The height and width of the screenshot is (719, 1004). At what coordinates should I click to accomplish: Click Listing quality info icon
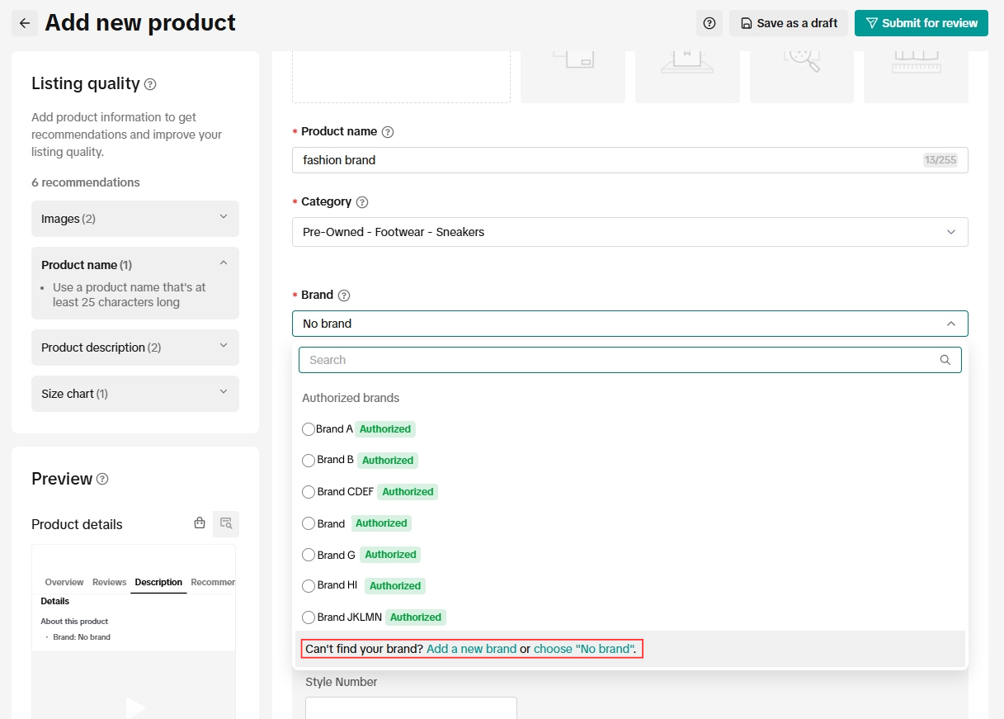150,84
